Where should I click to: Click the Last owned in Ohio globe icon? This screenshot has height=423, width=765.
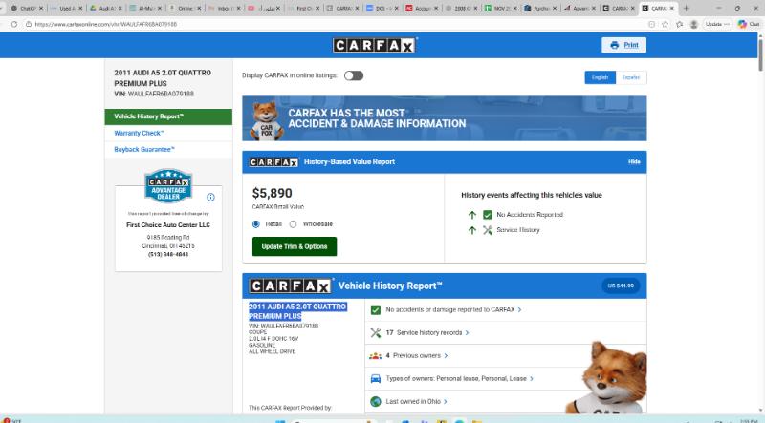click(376, 401)
